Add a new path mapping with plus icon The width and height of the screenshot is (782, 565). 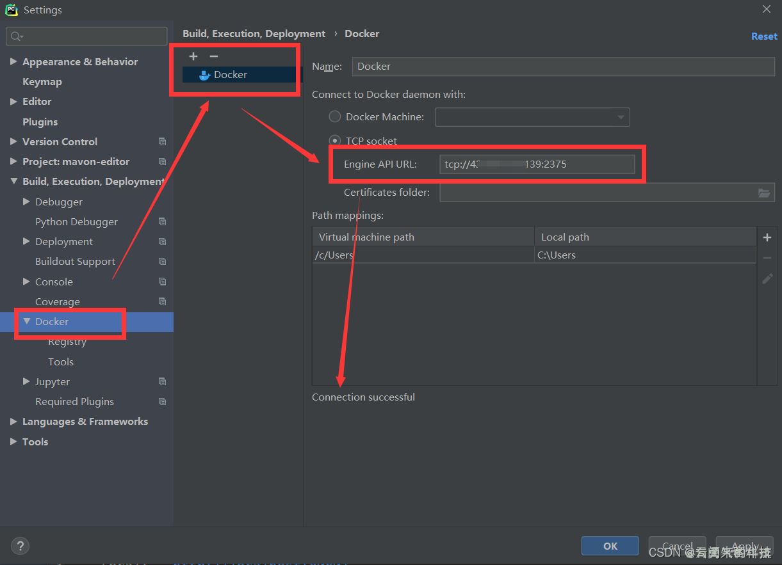tap(767, 237)
